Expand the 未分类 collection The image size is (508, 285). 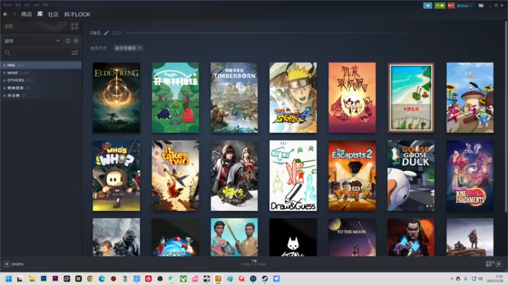(4, 96)
